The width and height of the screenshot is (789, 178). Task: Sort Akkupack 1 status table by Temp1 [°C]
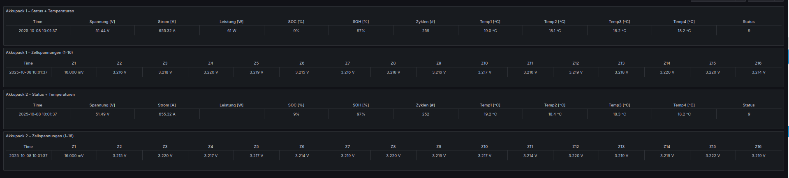click(490, 22)
